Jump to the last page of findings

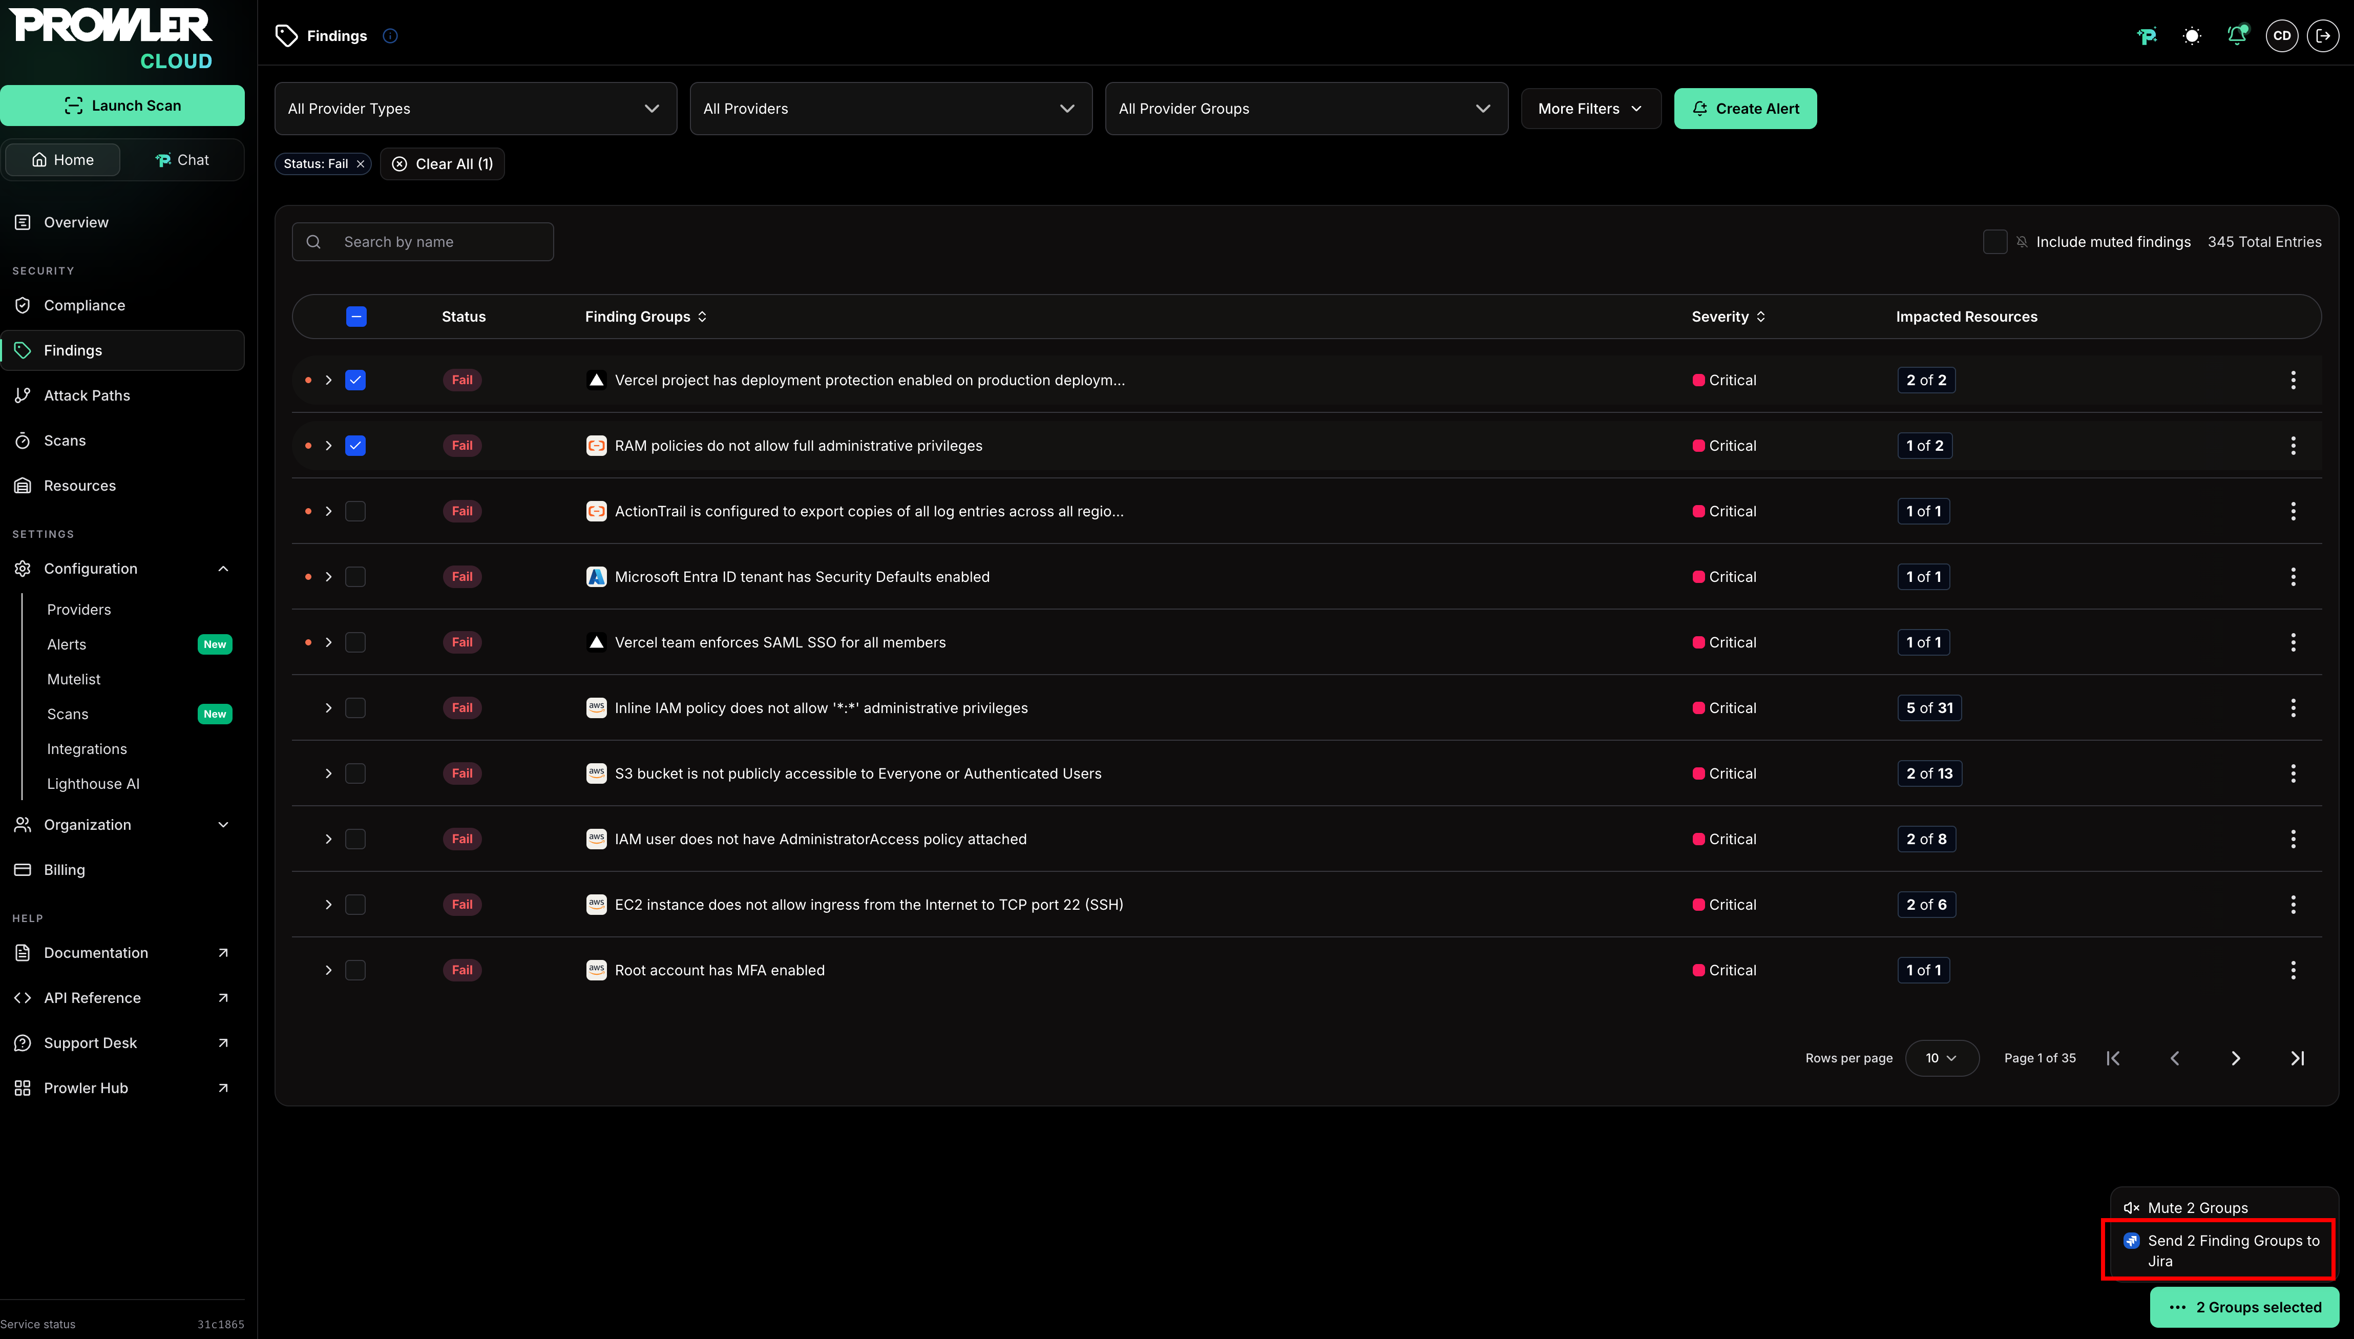coord(2297,1058)
